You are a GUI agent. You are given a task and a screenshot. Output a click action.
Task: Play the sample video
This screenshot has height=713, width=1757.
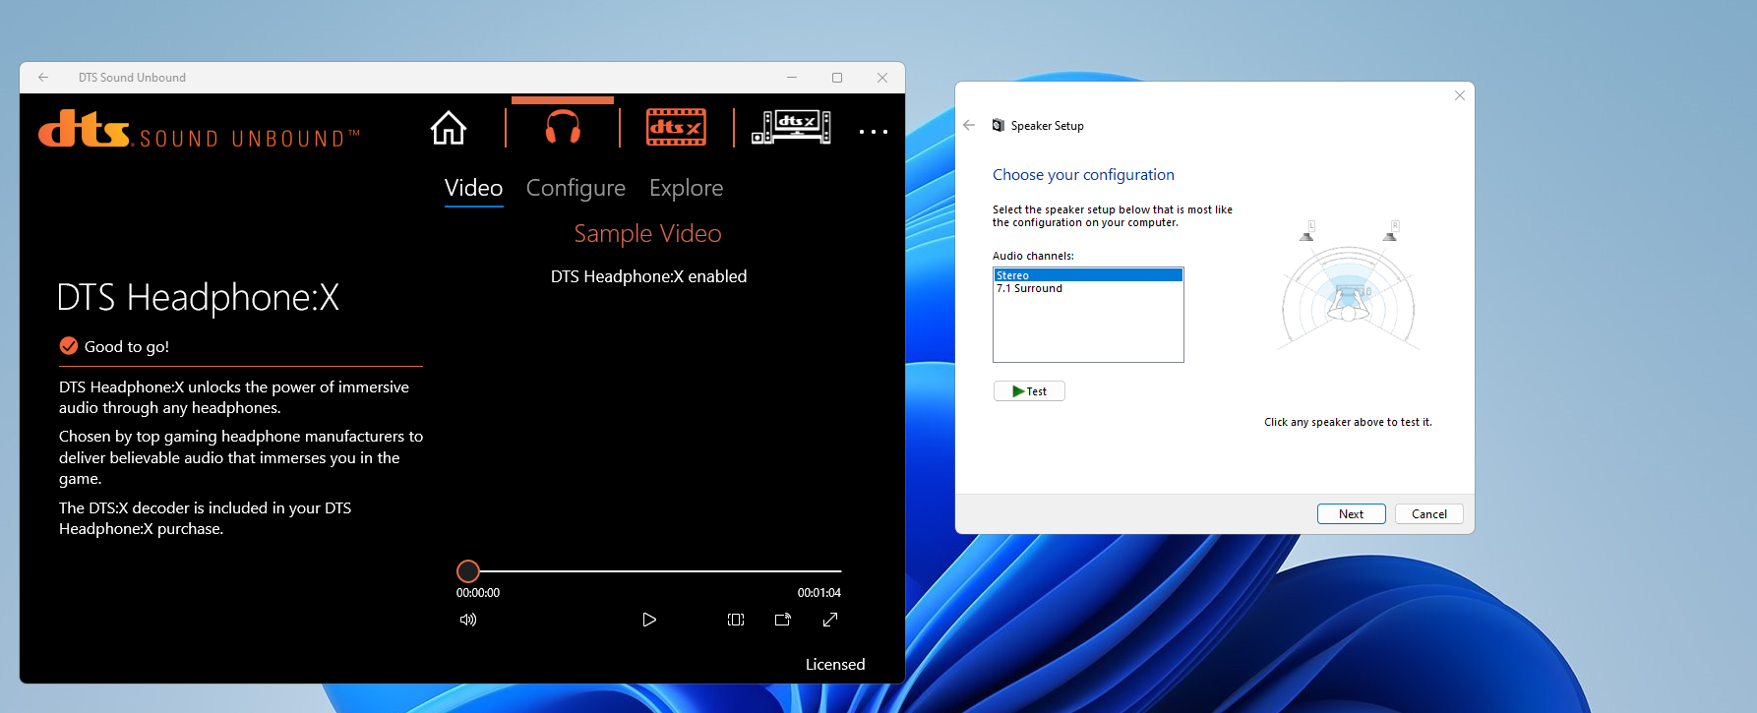tap(649, 620)
